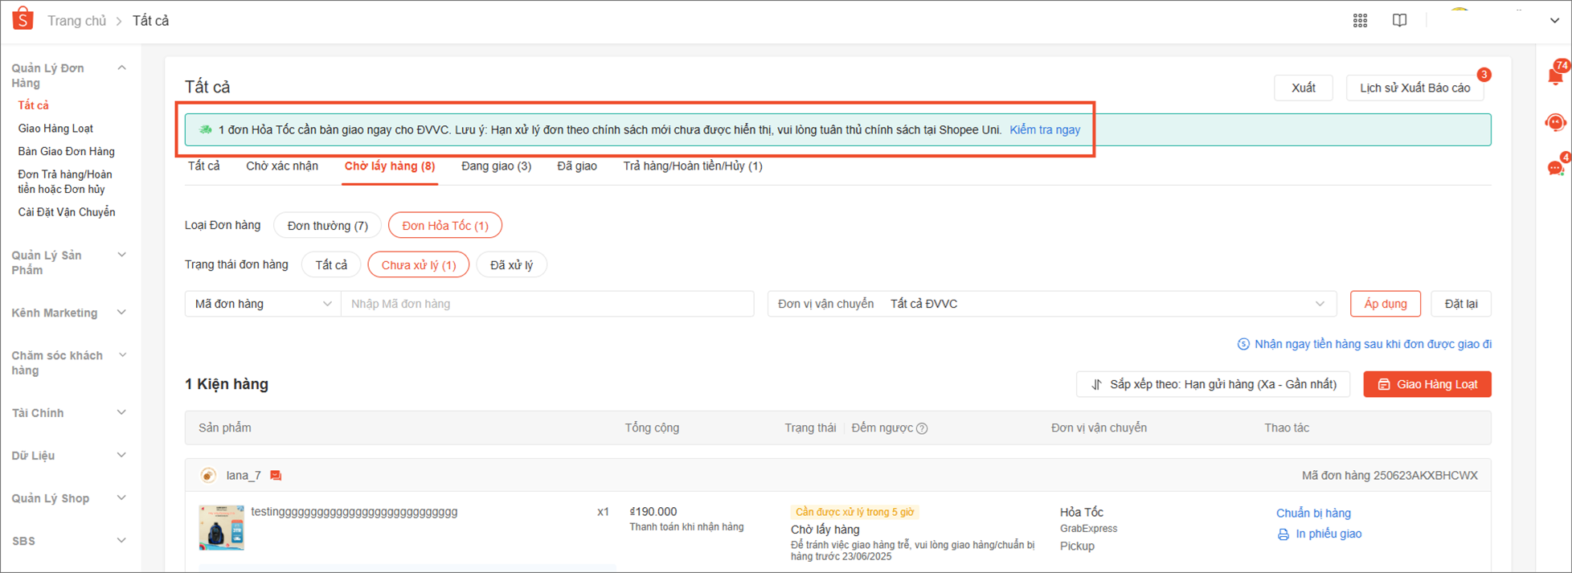Open the Mã đơn hàng dropdown
The width and height of the screenshot is (1572, 573).
pos(263,304)
